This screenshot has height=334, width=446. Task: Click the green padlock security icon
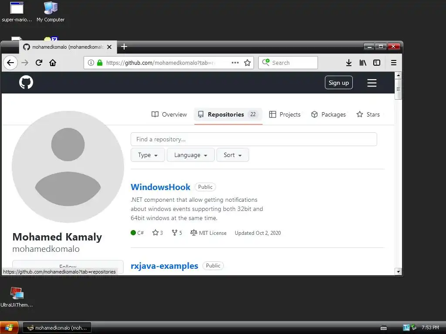[100, 63]
